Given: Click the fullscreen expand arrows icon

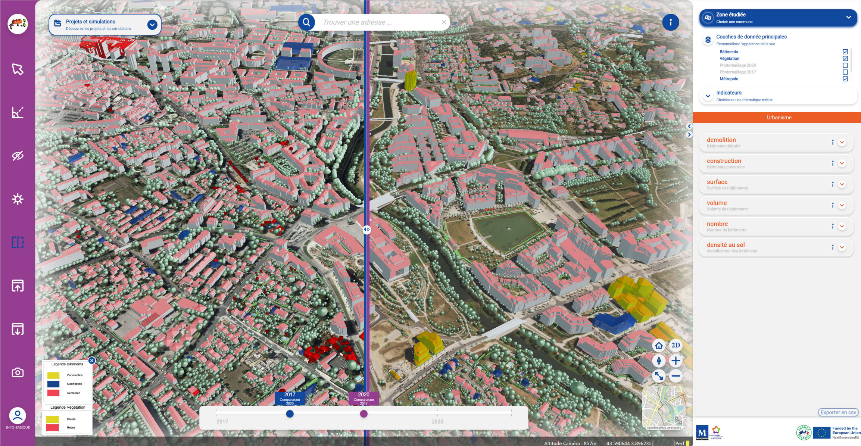Looking at the screenshot, I should 659,376.
